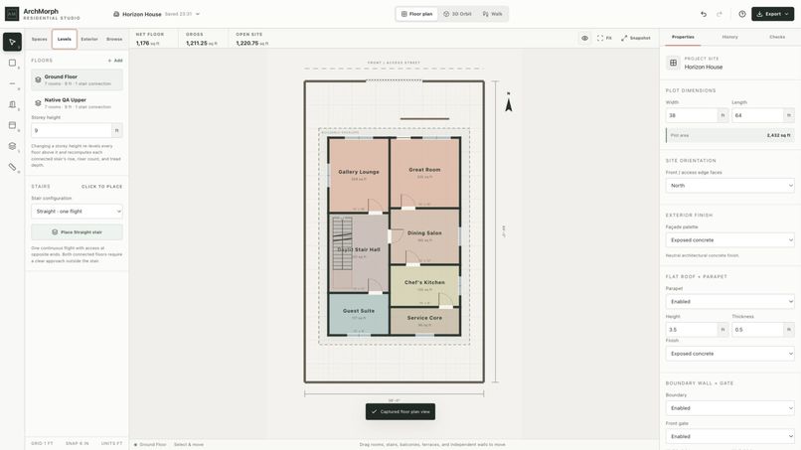Pick the ruler measure tool

[x=12, y=167]
